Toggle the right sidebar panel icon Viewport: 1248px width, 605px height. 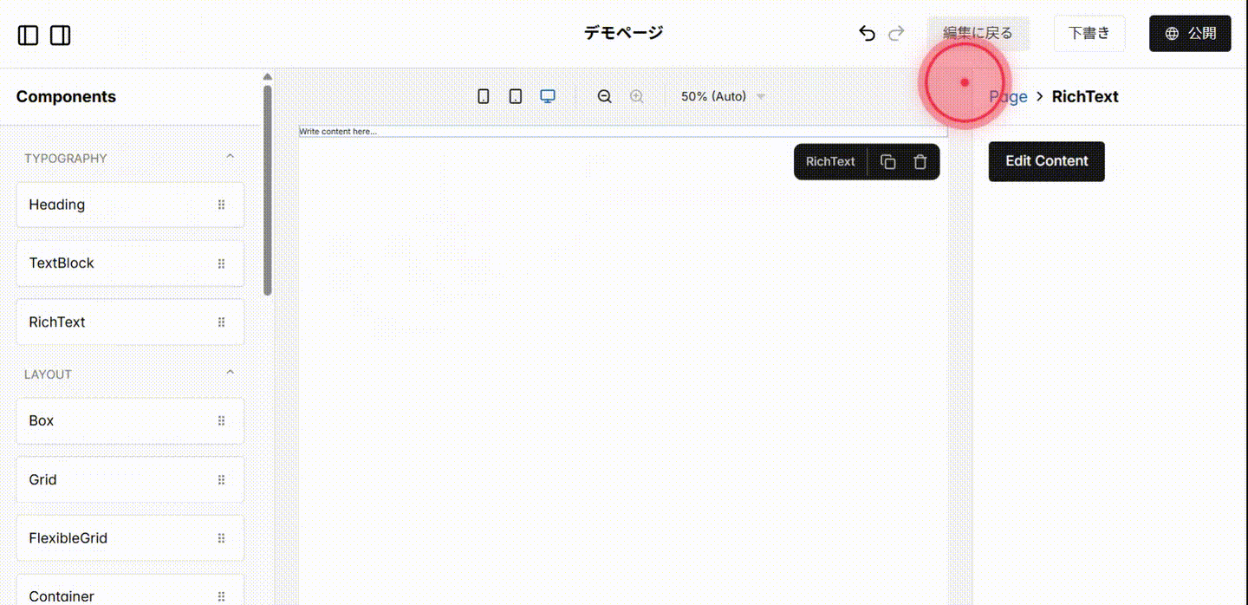point(60,35)
